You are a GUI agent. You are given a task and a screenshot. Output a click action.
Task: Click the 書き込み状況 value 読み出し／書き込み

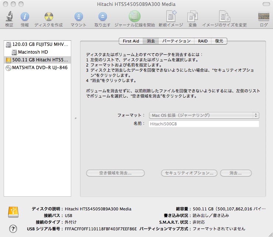tap(211, 216)
